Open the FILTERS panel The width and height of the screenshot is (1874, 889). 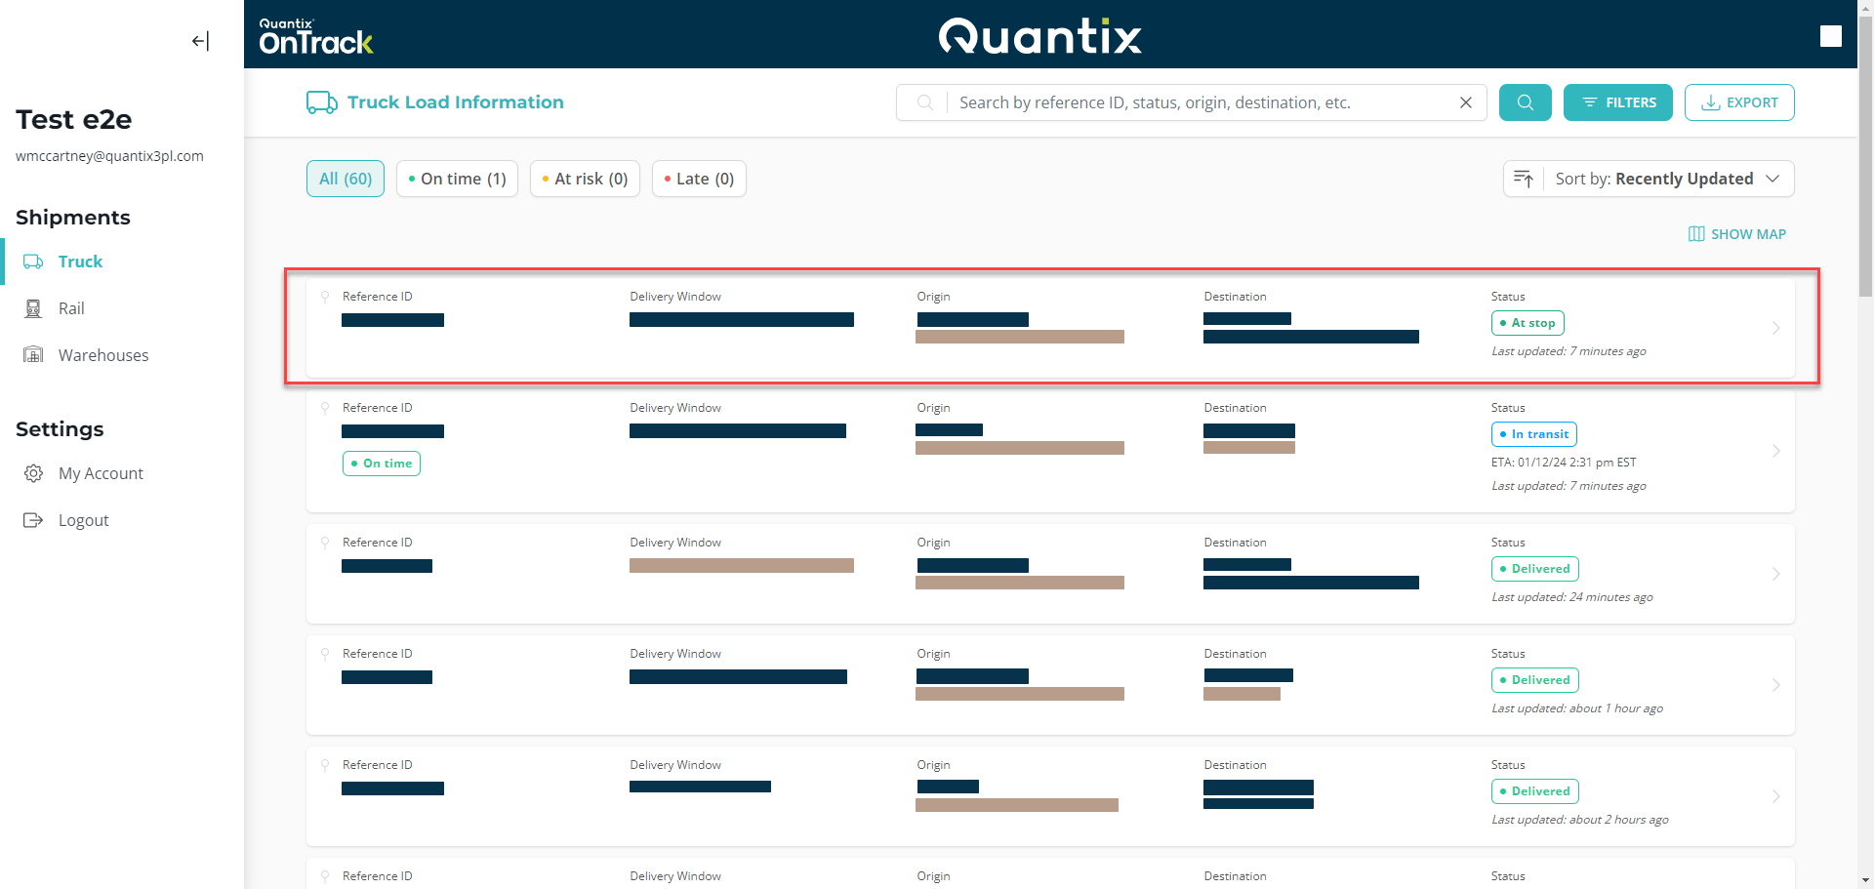(1617, 102)
